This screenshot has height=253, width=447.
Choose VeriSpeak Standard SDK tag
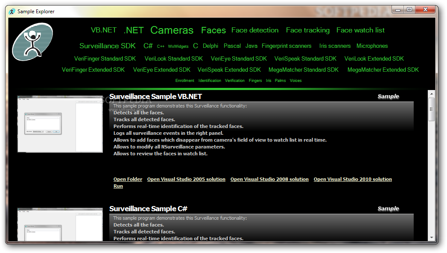[x=305, y=59]
